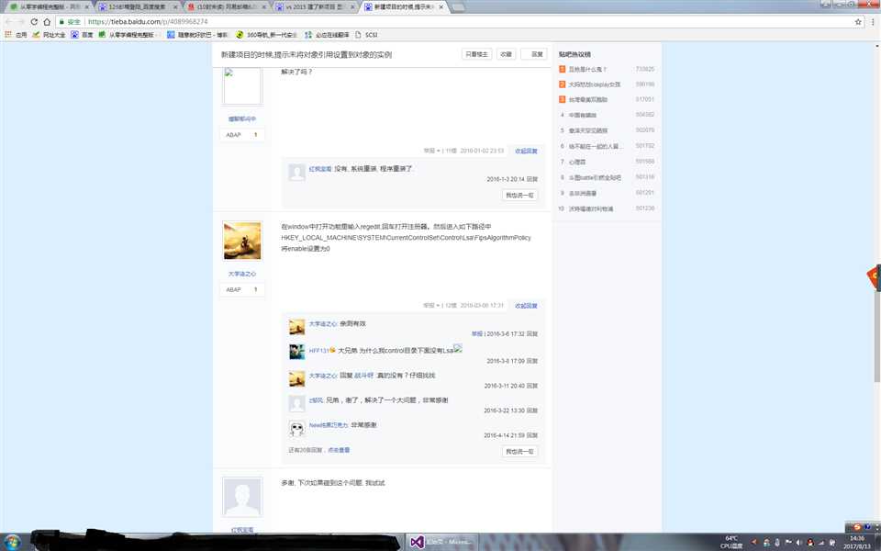Click the taskbar clock showing 14:36

coord(857,542)
